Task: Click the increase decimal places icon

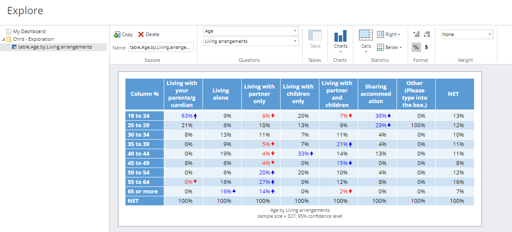Action: tap(416, 34)
